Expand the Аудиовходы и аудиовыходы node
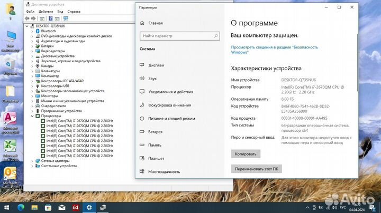Viewport: 381px width, 213px height. pos(32,41)
